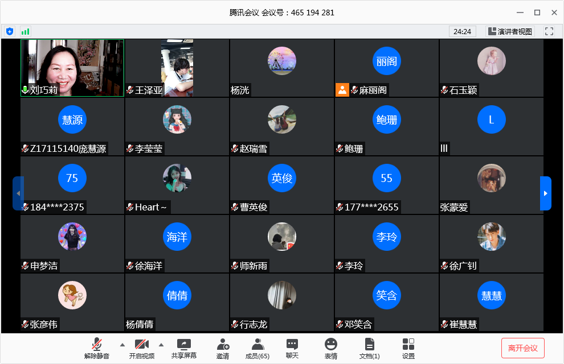
Task: Toggle fullscreen mode icon
Action: click(549, 31)
